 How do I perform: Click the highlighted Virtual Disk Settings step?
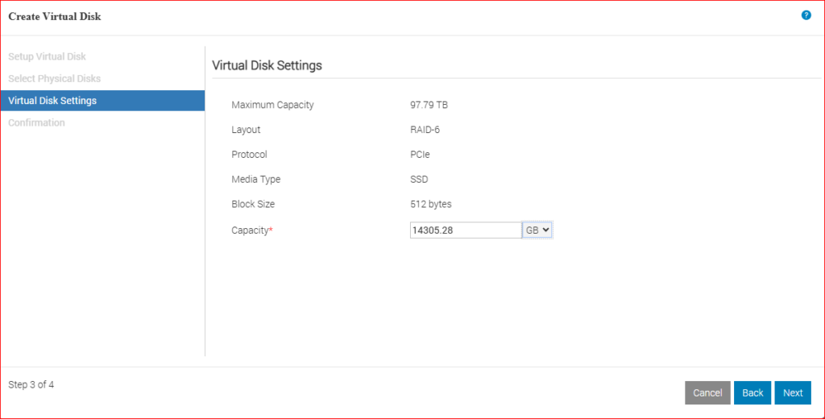tap(52, 101)
